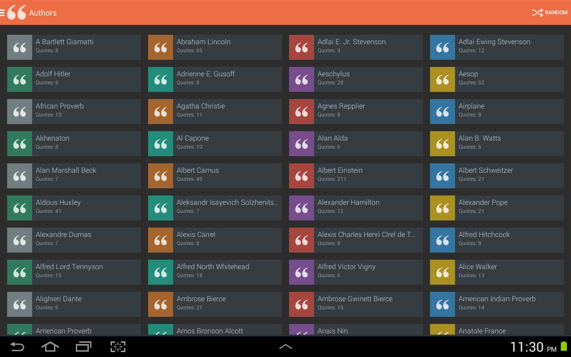Select Alexandre Dumas author name

coord(63,234)
